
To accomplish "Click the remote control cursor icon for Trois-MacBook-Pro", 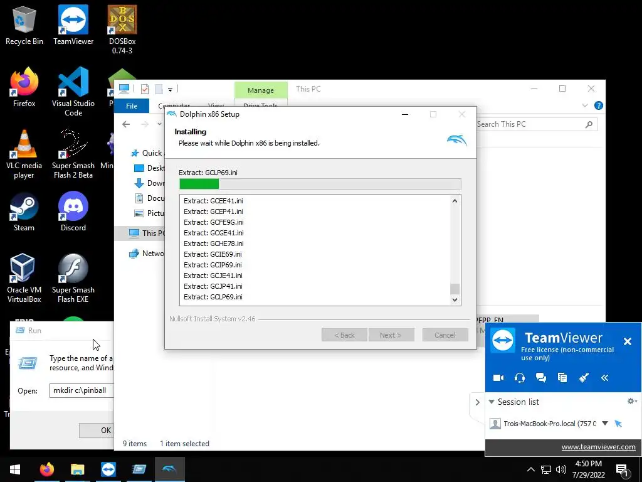I will point(618,424).
